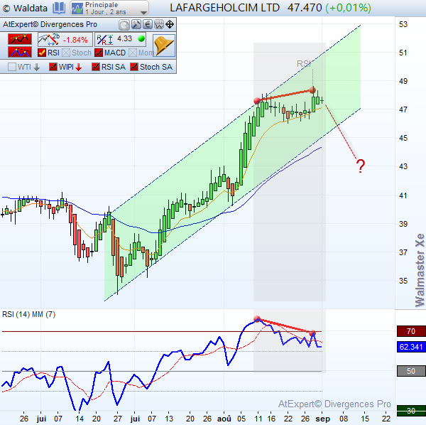
Task: Click the red WIPI down arrow
Action: [79, 68]
